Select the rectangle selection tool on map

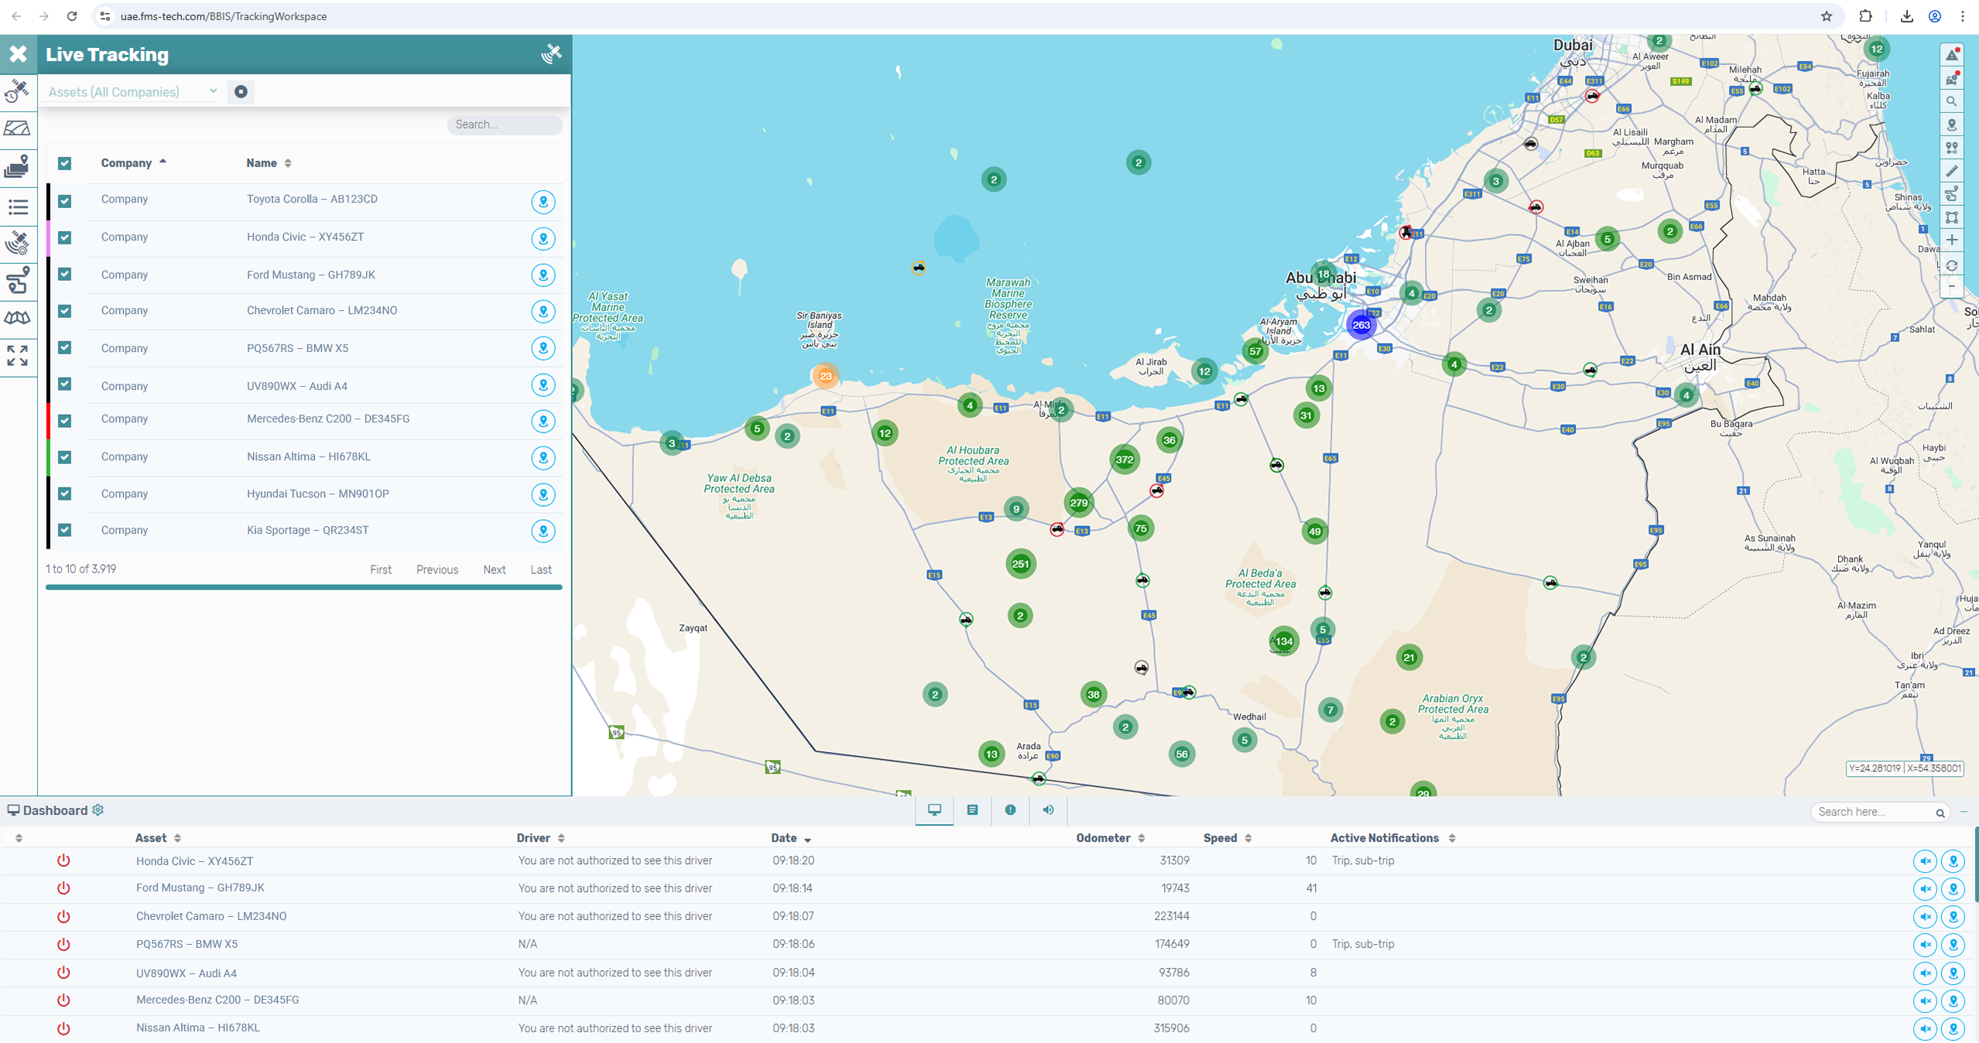(1952, 217)
